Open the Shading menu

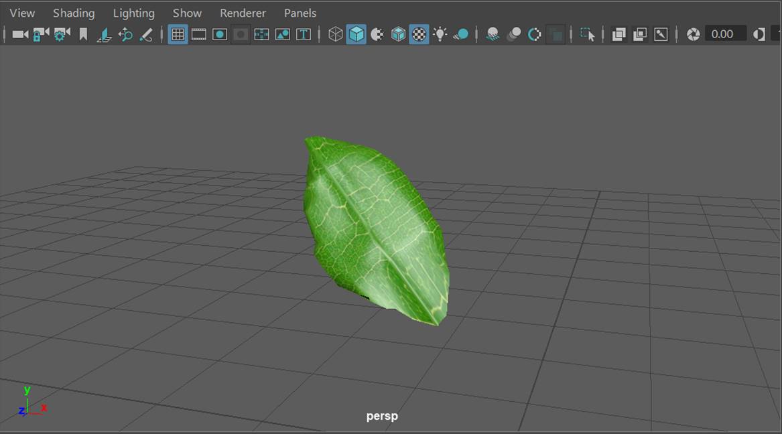pos(74,13)
